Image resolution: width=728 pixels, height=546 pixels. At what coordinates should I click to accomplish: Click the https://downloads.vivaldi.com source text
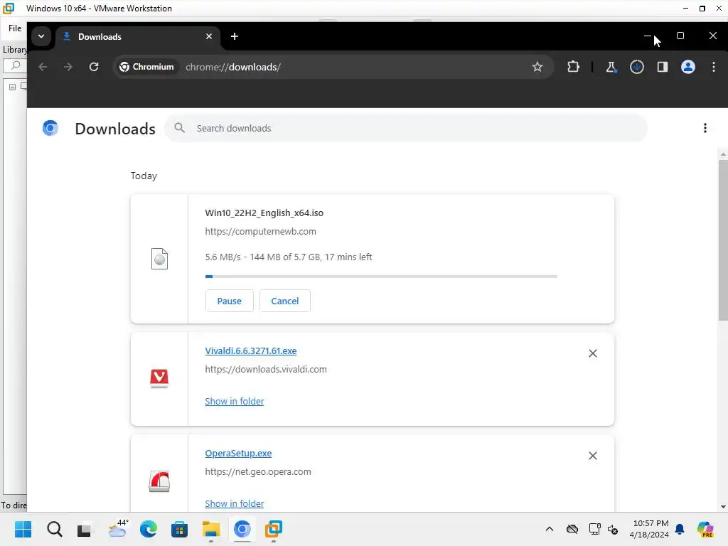(x=266, y=370)
